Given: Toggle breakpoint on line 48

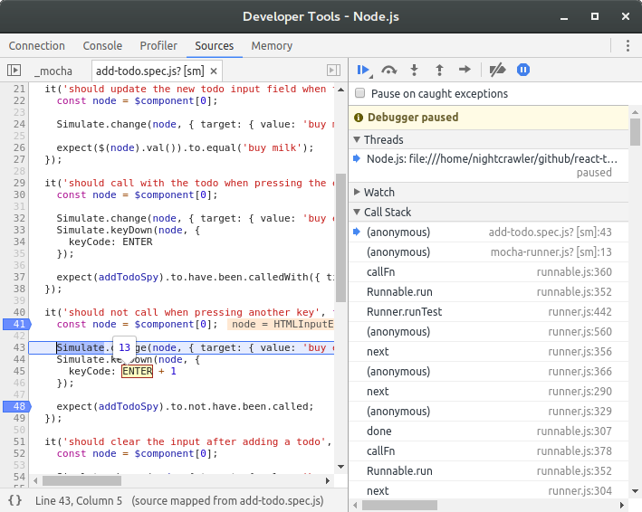Looking at the screenshot, I should (17, 406).
